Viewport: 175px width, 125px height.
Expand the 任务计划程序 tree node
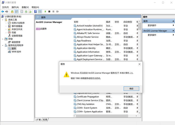6,23
